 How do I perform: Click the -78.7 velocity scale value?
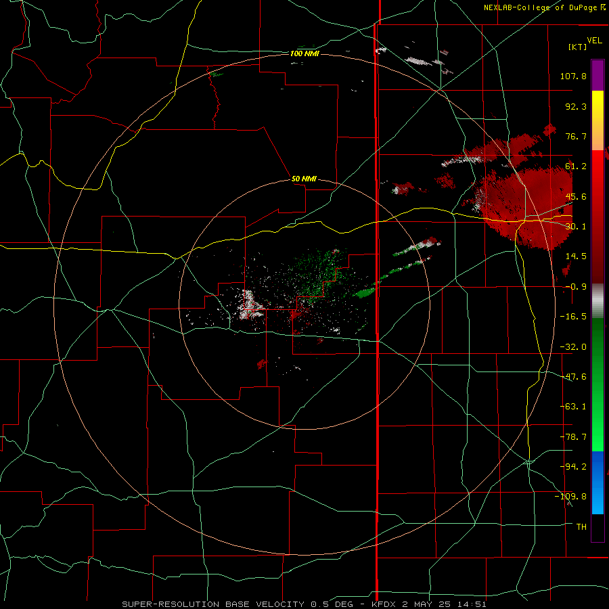tap(573, 437)
